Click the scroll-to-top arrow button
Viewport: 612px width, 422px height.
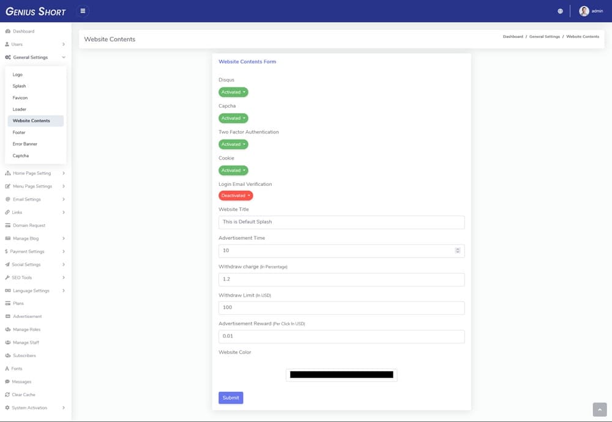click(599, 409)
